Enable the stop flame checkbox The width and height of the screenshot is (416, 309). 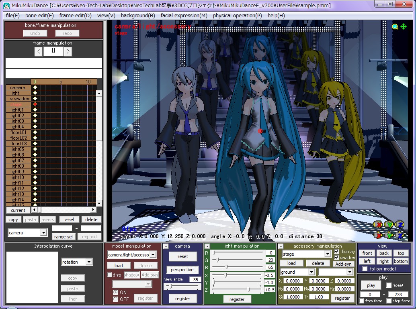click(389, 301)
